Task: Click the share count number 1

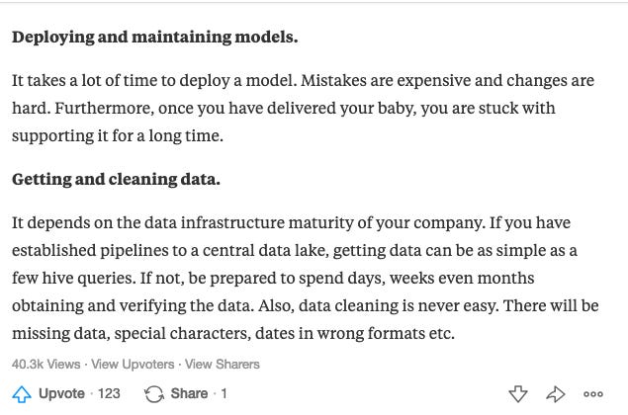Action: pyautogui.click(x=224, y=393)
